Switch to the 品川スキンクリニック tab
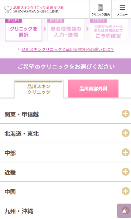Image resolution: width=131 pixels, height=219 pixels. click(39, 89)
